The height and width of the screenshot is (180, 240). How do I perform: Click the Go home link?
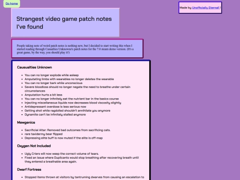(12, 4)
